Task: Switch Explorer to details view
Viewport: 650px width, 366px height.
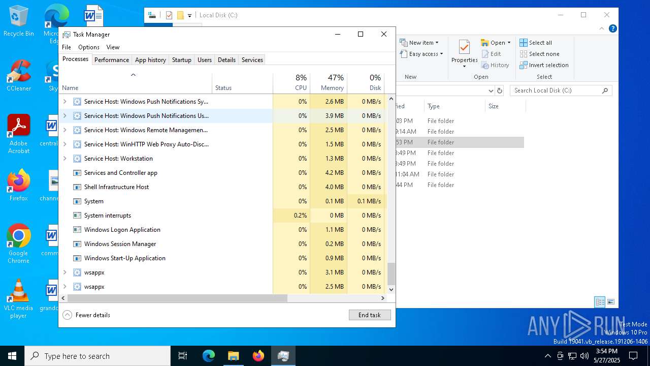Action: [x=600, y=302]
